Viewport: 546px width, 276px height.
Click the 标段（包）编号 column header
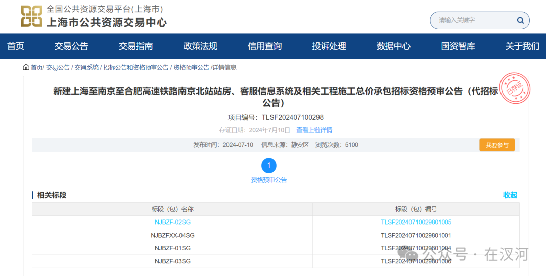pos(416,209)
